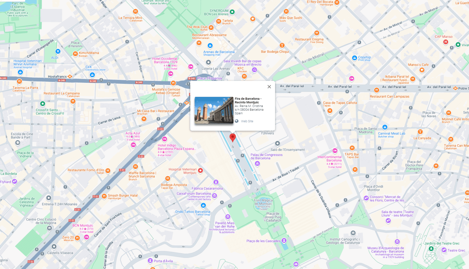
Task: Click the Taverna La Parra icon
Action: (19, 82)
